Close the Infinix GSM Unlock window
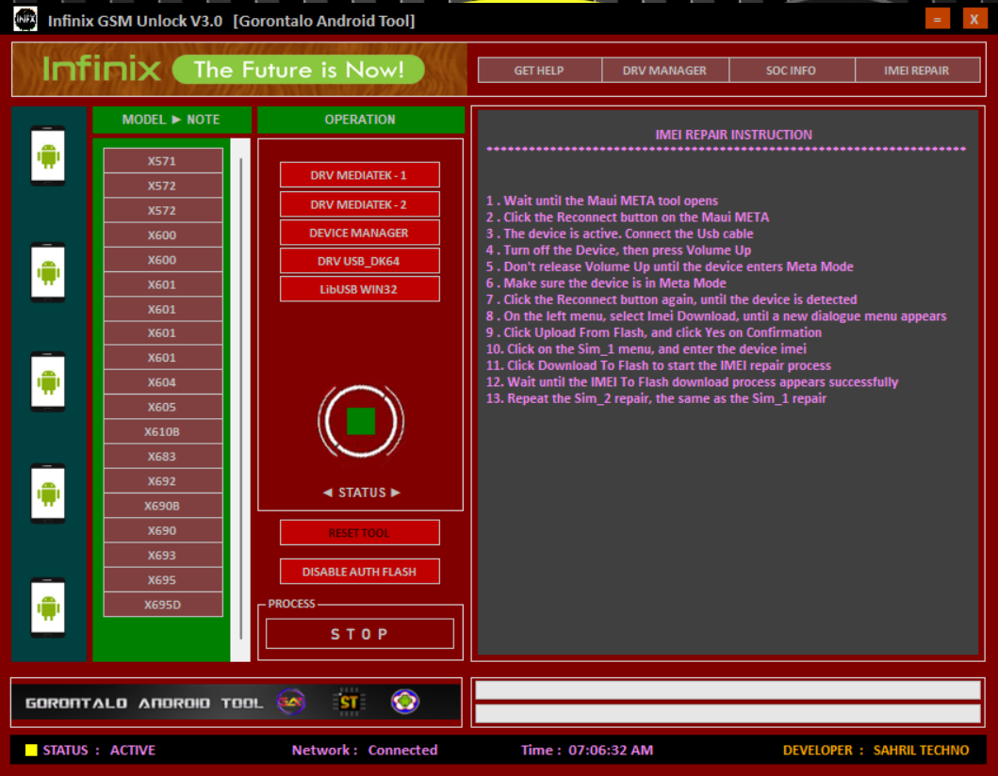This screenshot has width=998, height=776. [x=973, y=19]
